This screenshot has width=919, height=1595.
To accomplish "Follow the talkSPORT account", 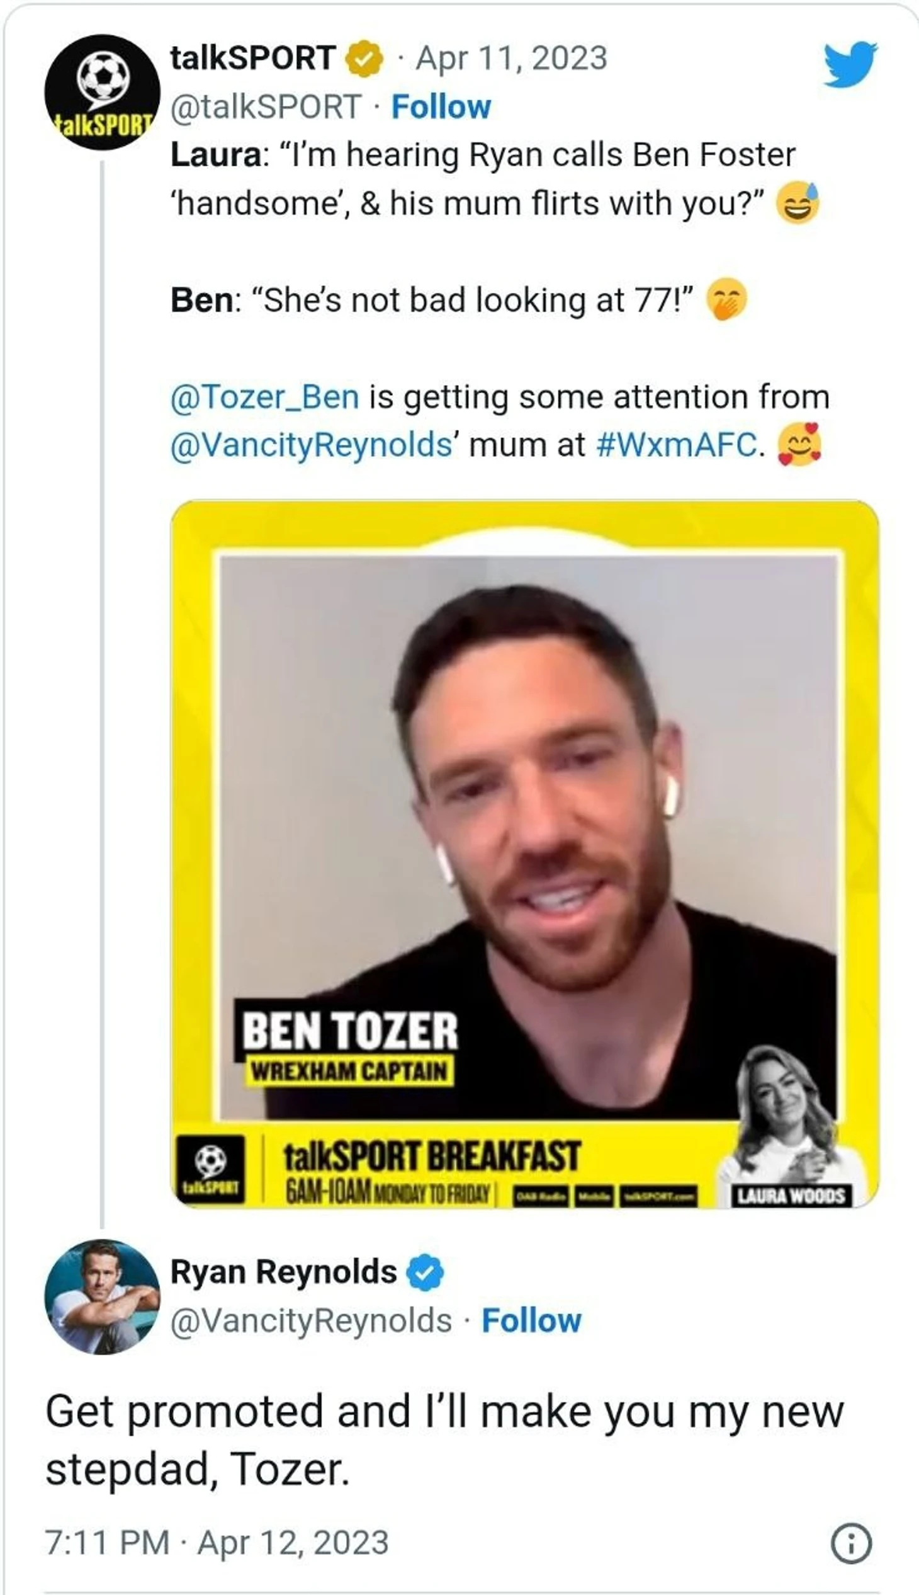I will pos(441,106).
